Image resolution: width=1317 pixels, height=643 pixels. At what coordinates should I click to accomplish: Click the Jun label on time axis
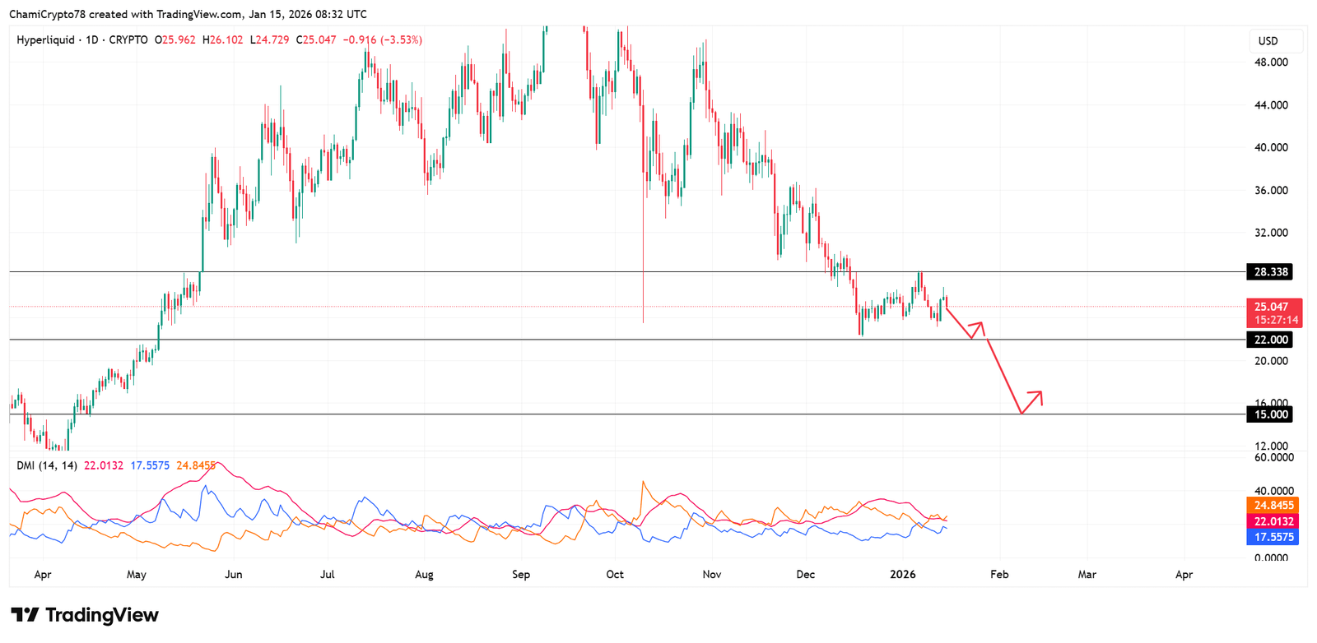coord(234,575)
